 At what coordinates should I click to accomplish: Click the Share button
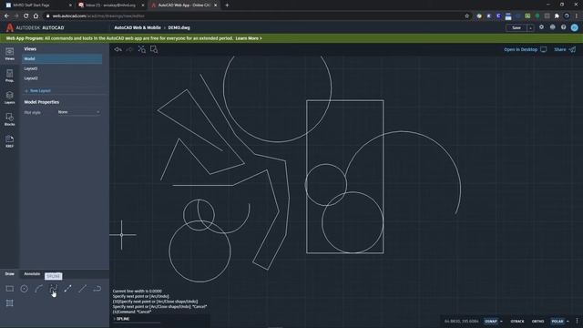tap(565, 49)
